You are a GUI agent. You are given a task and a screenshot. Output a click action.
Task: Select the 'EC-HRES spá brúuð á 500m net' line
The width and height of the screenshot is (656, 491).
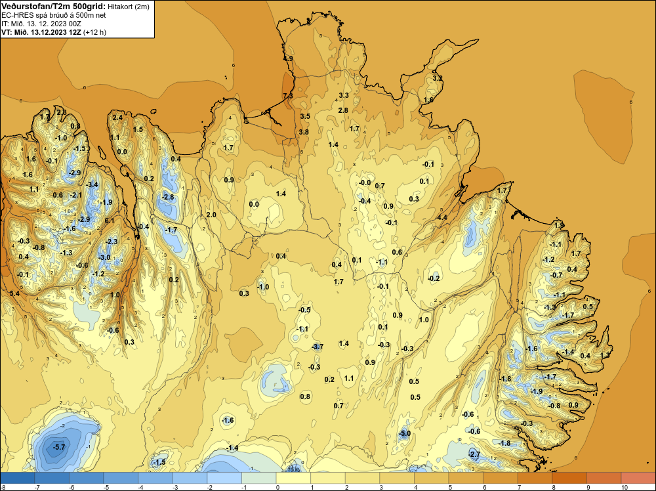[x=54, y=15]
